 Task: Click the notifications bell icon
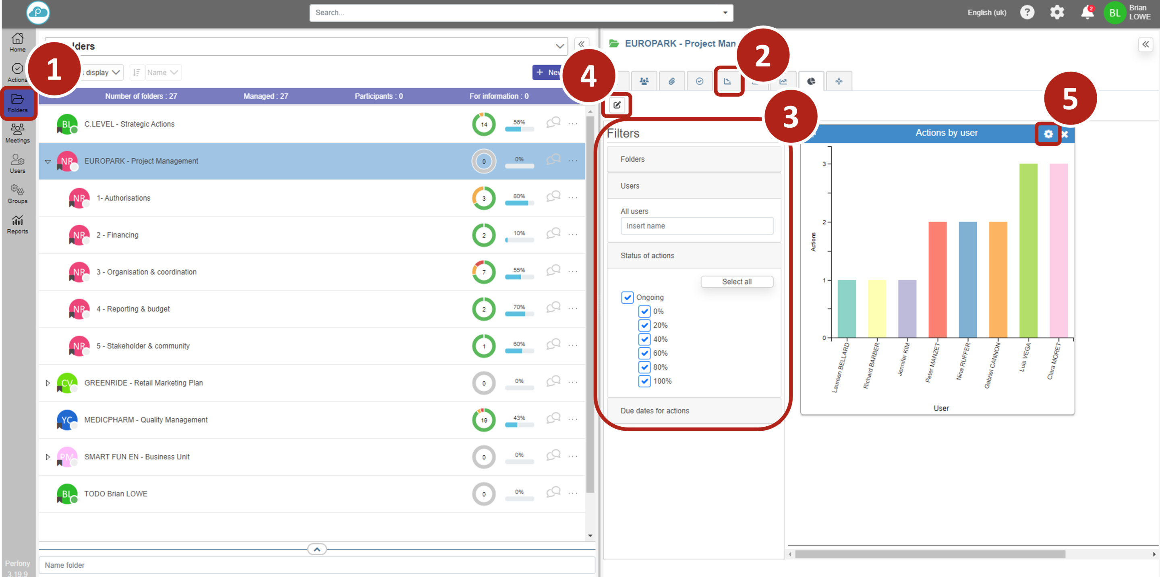tap(1087, 12)
